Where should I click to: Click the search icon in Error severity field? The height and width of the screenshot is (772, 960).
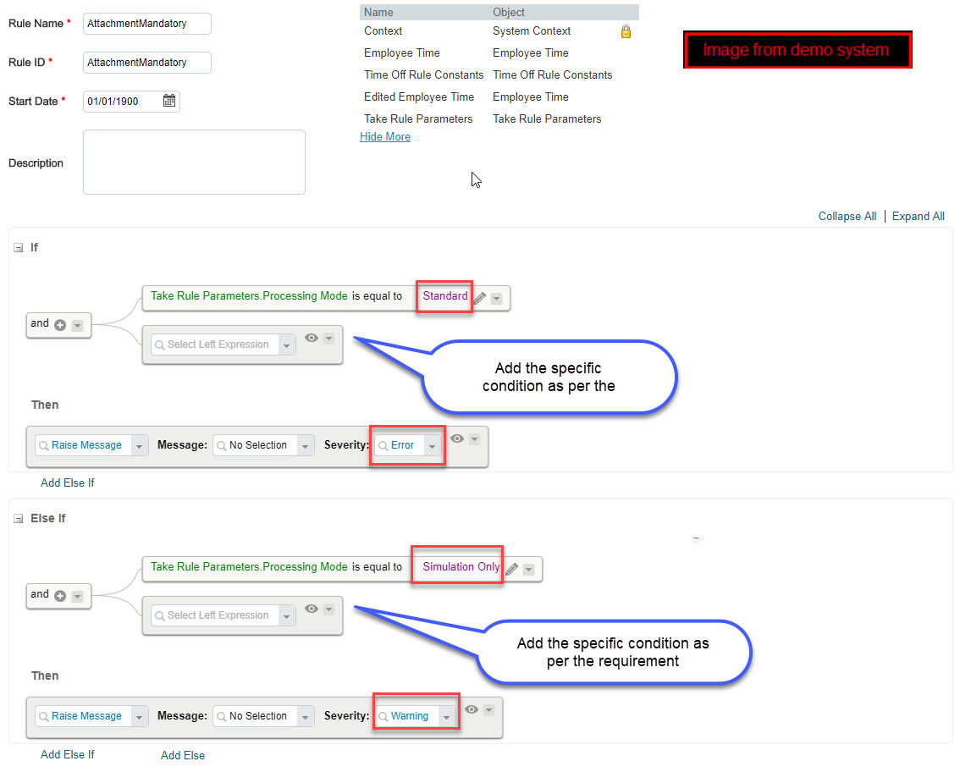click(x=383, y=446)
